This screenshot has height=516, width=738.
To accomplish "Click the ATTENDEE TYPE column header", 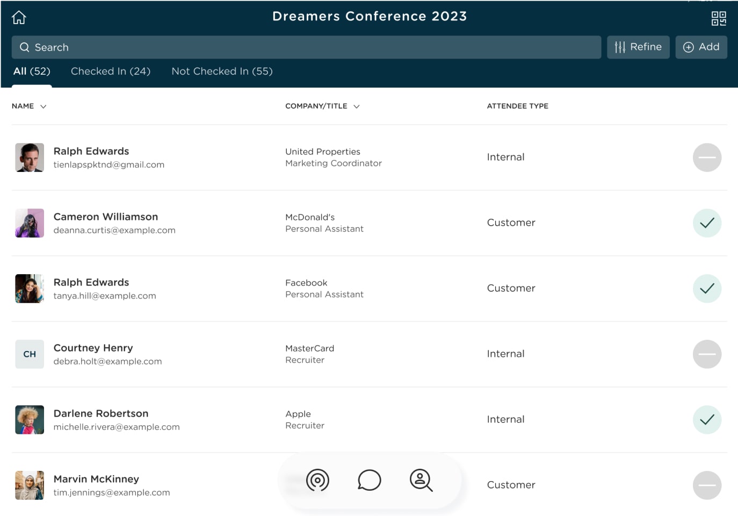I will pos(517,106).
